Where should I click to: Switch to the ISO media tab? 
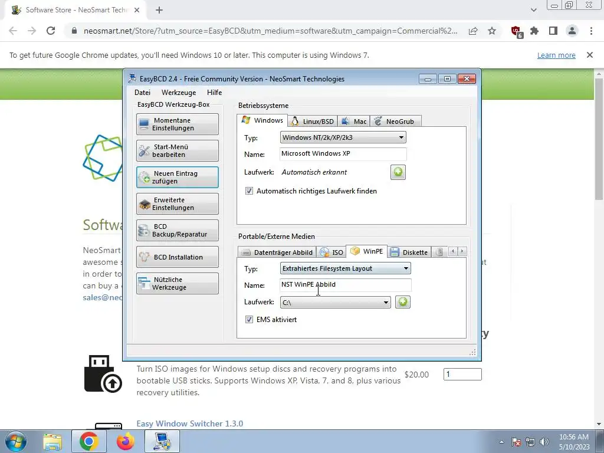(x=331, y=252)
